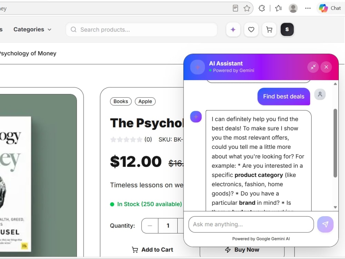Select the Books category tag
The image size is (345, 259).
point(121,101)
